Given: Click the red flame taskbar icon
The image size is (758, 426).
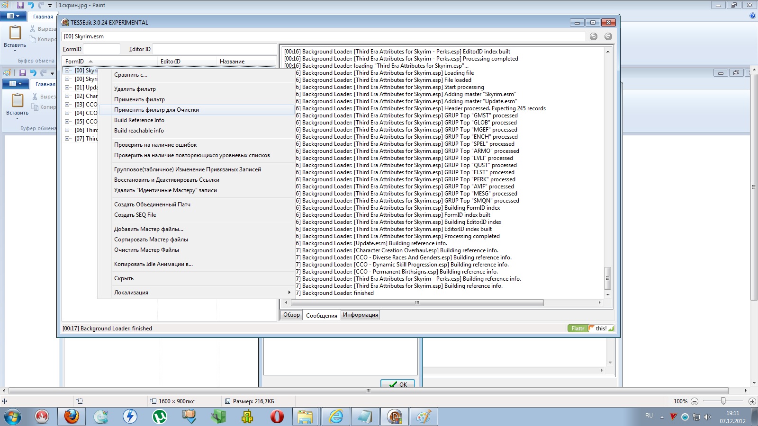Looking at the screenshot, I should pos(42,417).
